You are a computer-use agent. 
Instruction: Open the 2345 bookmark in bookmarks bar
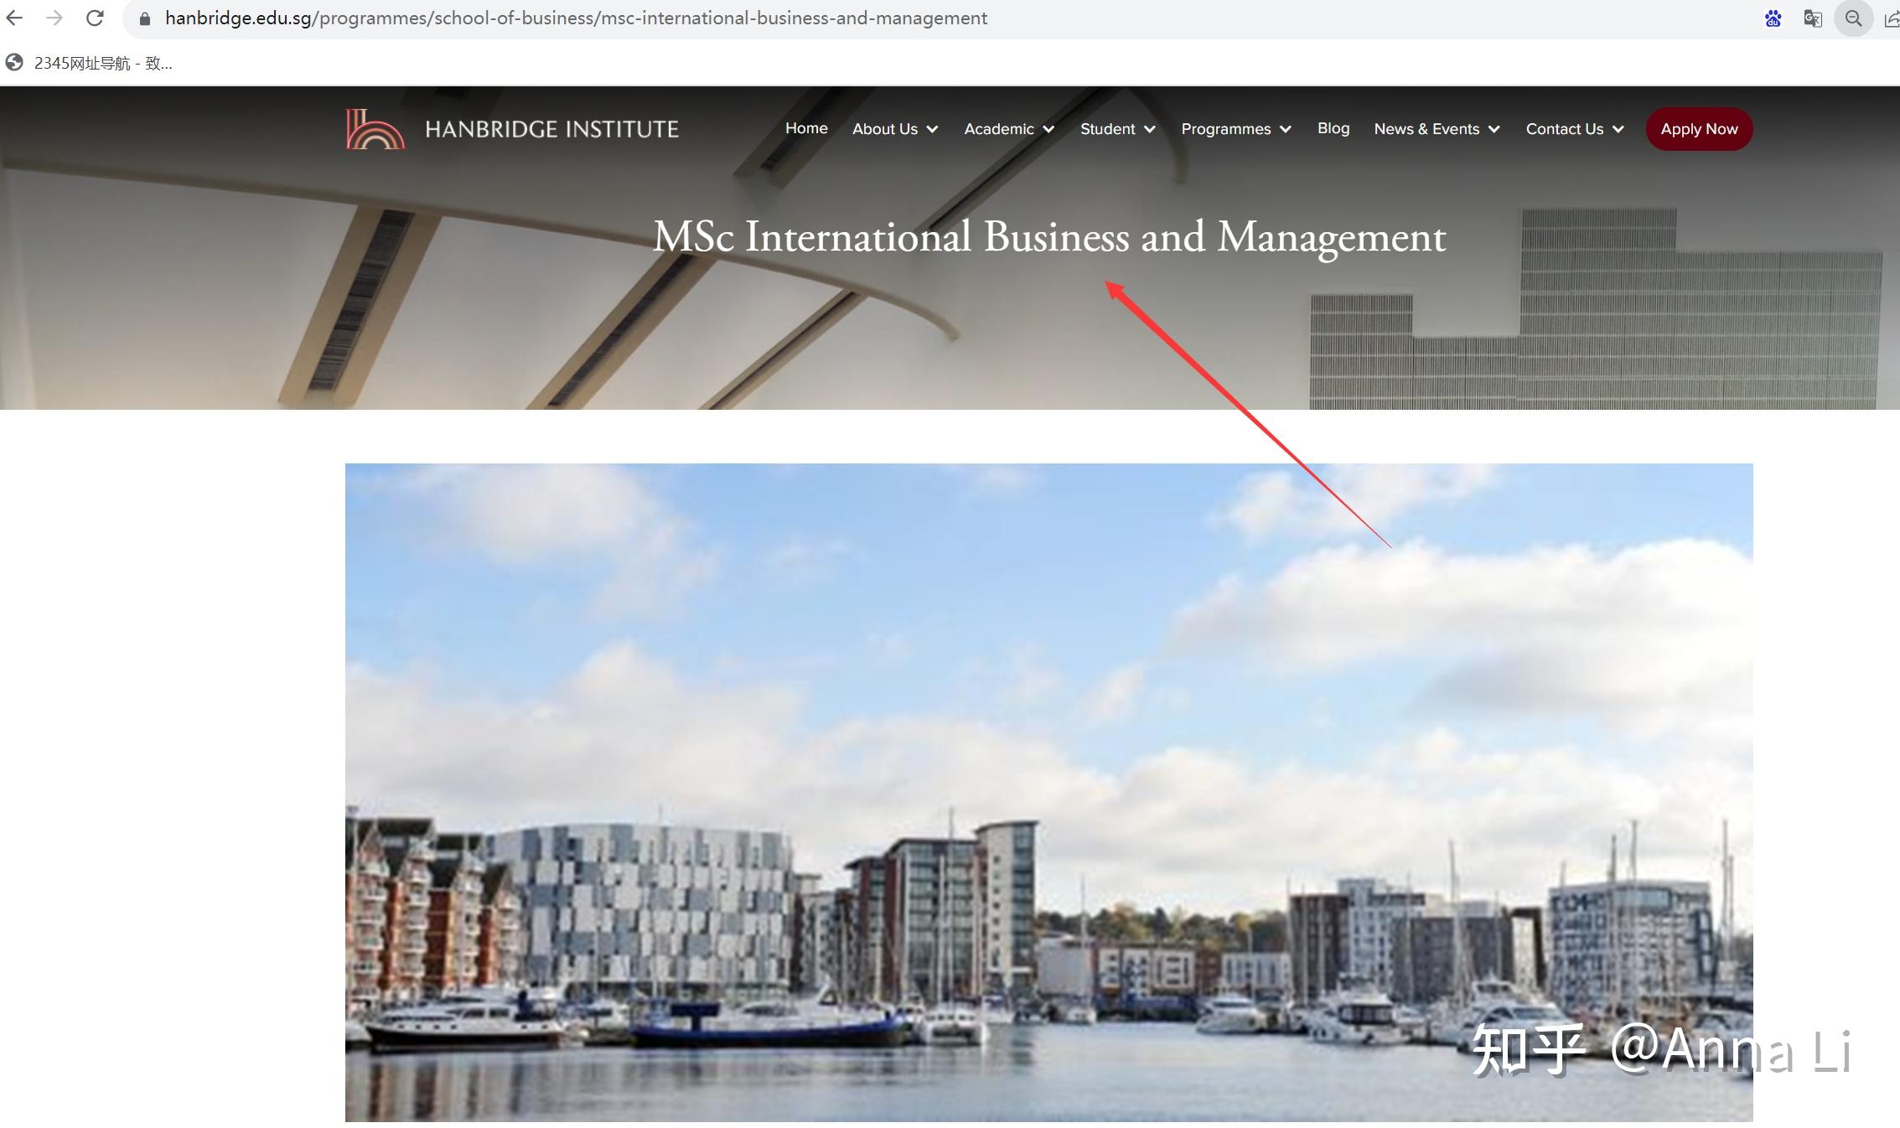(89, 63)
